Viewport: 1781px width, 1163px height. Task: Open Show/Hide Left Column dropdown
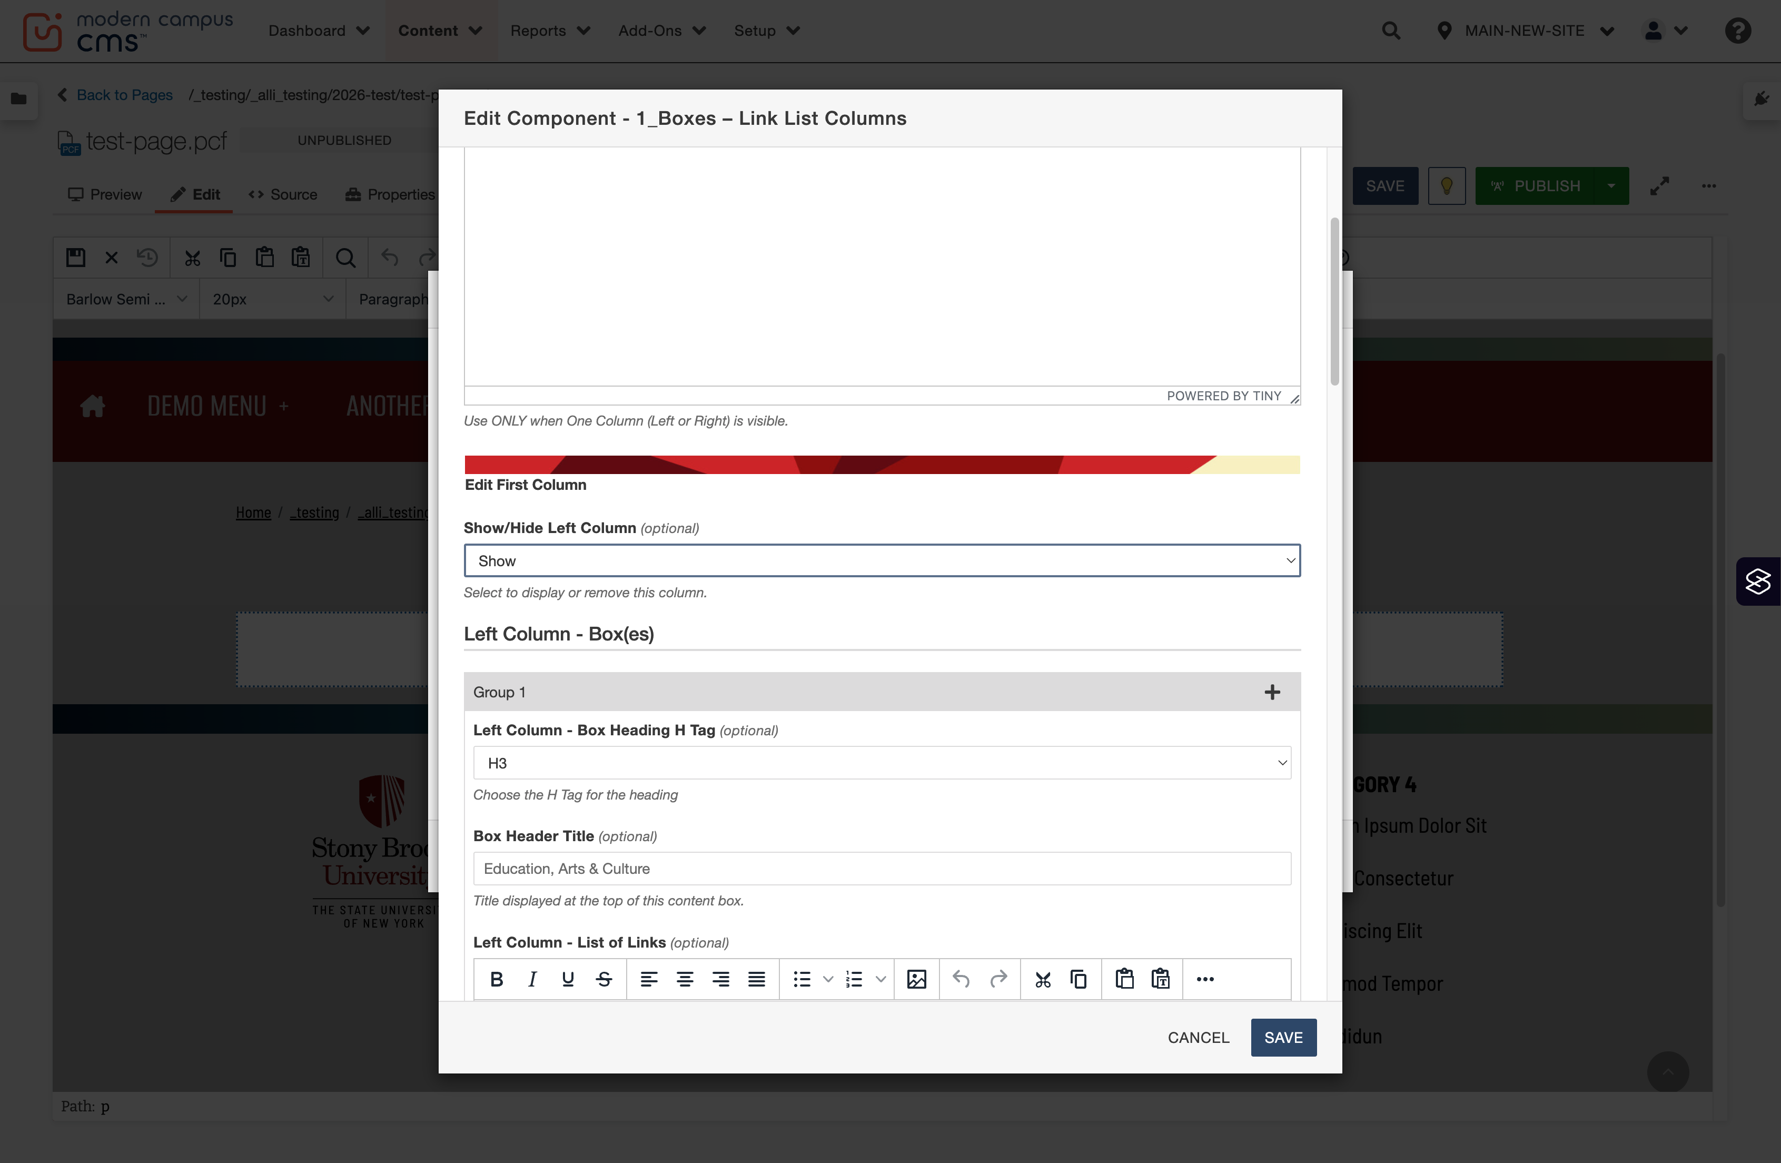point(882,560)
